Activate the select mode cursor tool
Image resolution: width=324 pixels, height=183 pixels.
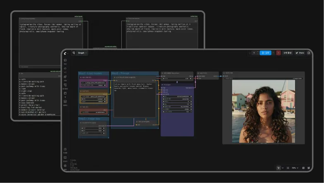(x=278, y=168)
